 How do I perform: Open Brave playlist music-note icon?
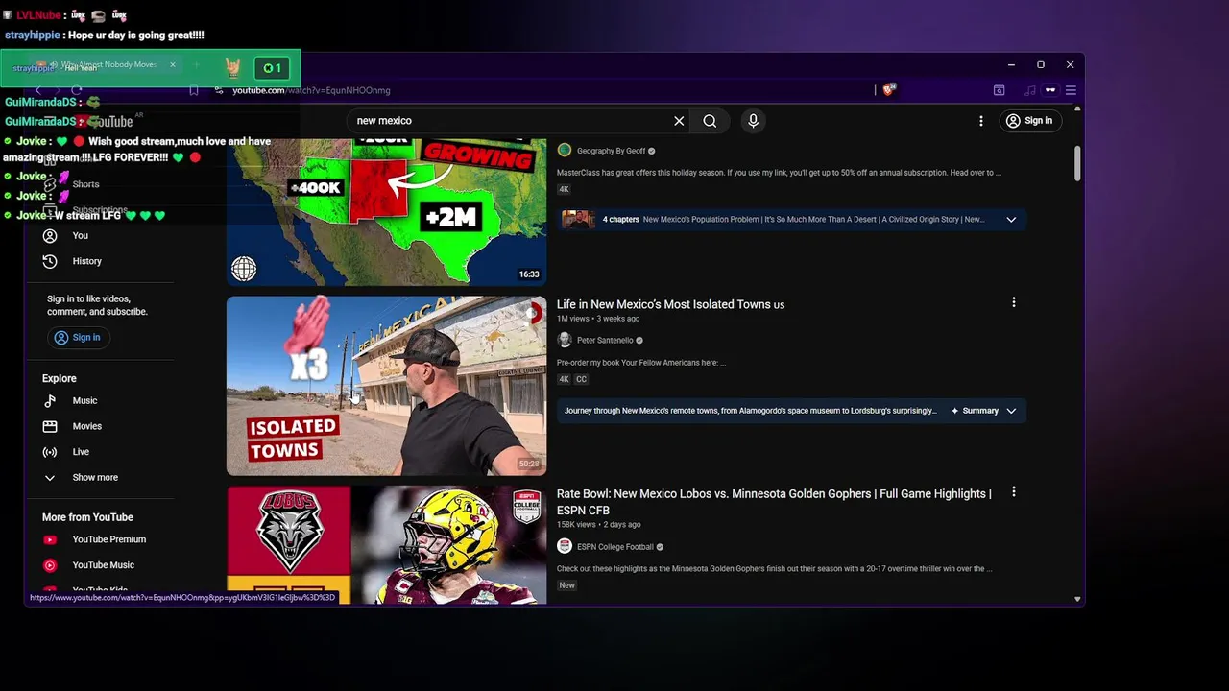(x=1030, y=90)
